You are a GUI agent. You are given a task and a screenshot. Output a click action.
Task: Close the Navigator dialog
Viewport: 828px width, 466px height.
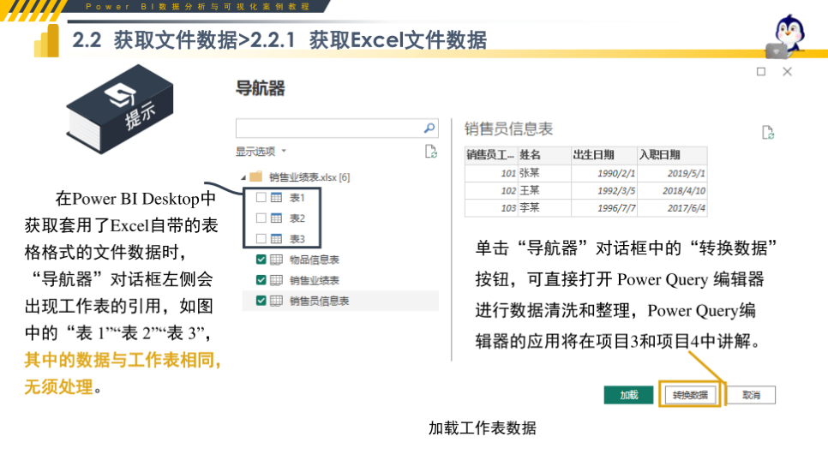[x=788, y=71]
